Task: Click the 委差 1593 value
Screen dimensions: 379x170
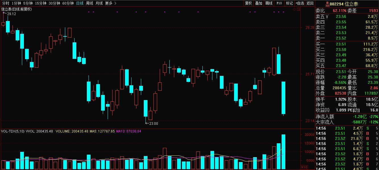Action: [373, 11]
